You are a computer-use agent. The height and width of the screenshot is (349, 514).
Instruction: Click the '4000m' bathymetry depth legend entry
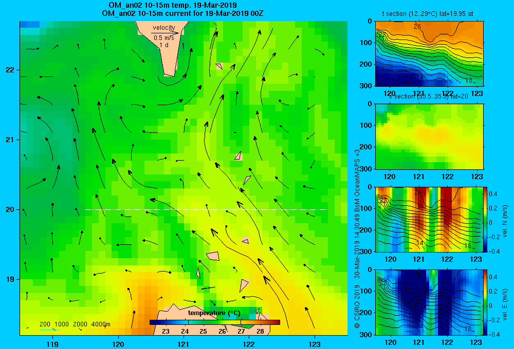[x=101, y=324]
